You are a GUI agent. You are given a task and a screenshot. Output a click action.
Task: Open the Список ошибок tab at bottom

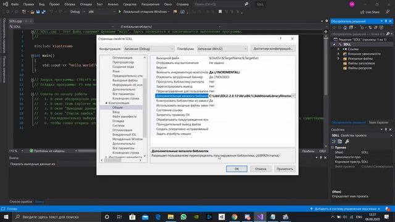pyautogui.click(x=21, y=202)
